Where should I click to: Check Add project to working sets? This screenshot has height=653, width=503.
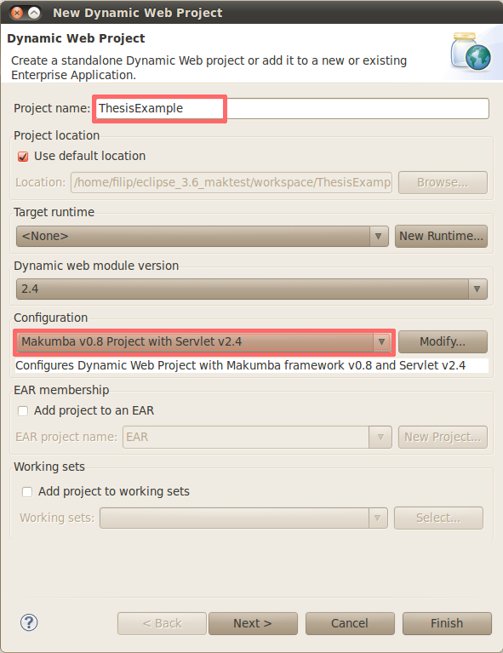click(27, 492)
